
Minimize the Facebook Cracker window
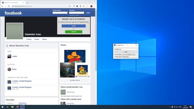(127, 45)
